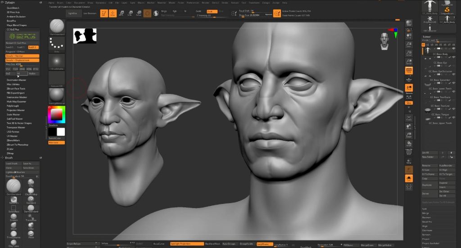Image resolution: width=461 pixels, height=248 pixels.
Task: Toggle the Persp perspective button
Action: 409,71
